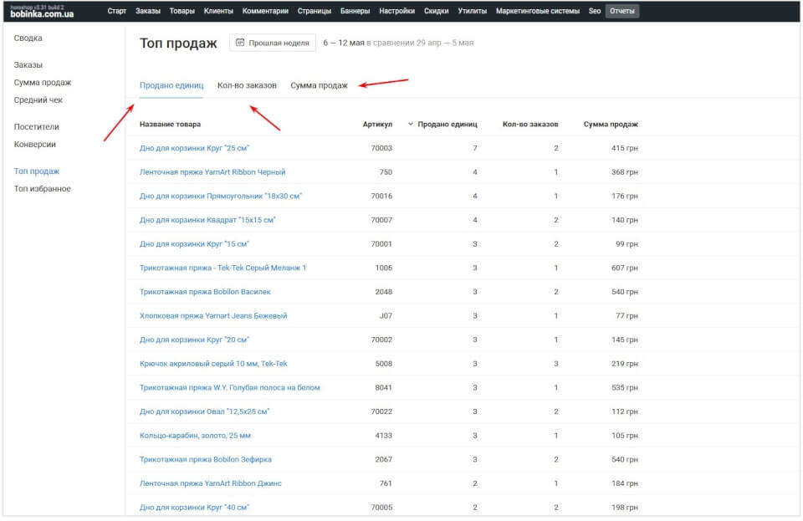Open Товары menu in top bar
Screen dimensions: 803x521
coord(182,11)
